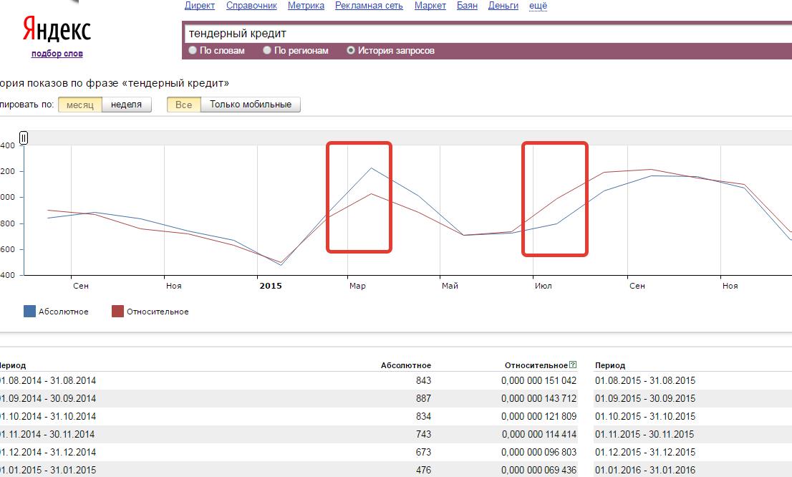Click the value 476 in the table
Image resolution: width=792 pixels, height=477 pixels.
pyautogui.click(x=423, y=470)
